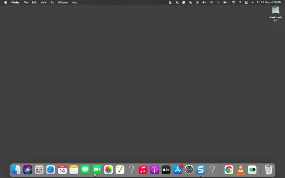Open Finder from the Dock
Image resolution: width=285 pixels, height=178 pixels.
(x=16, y=170)
